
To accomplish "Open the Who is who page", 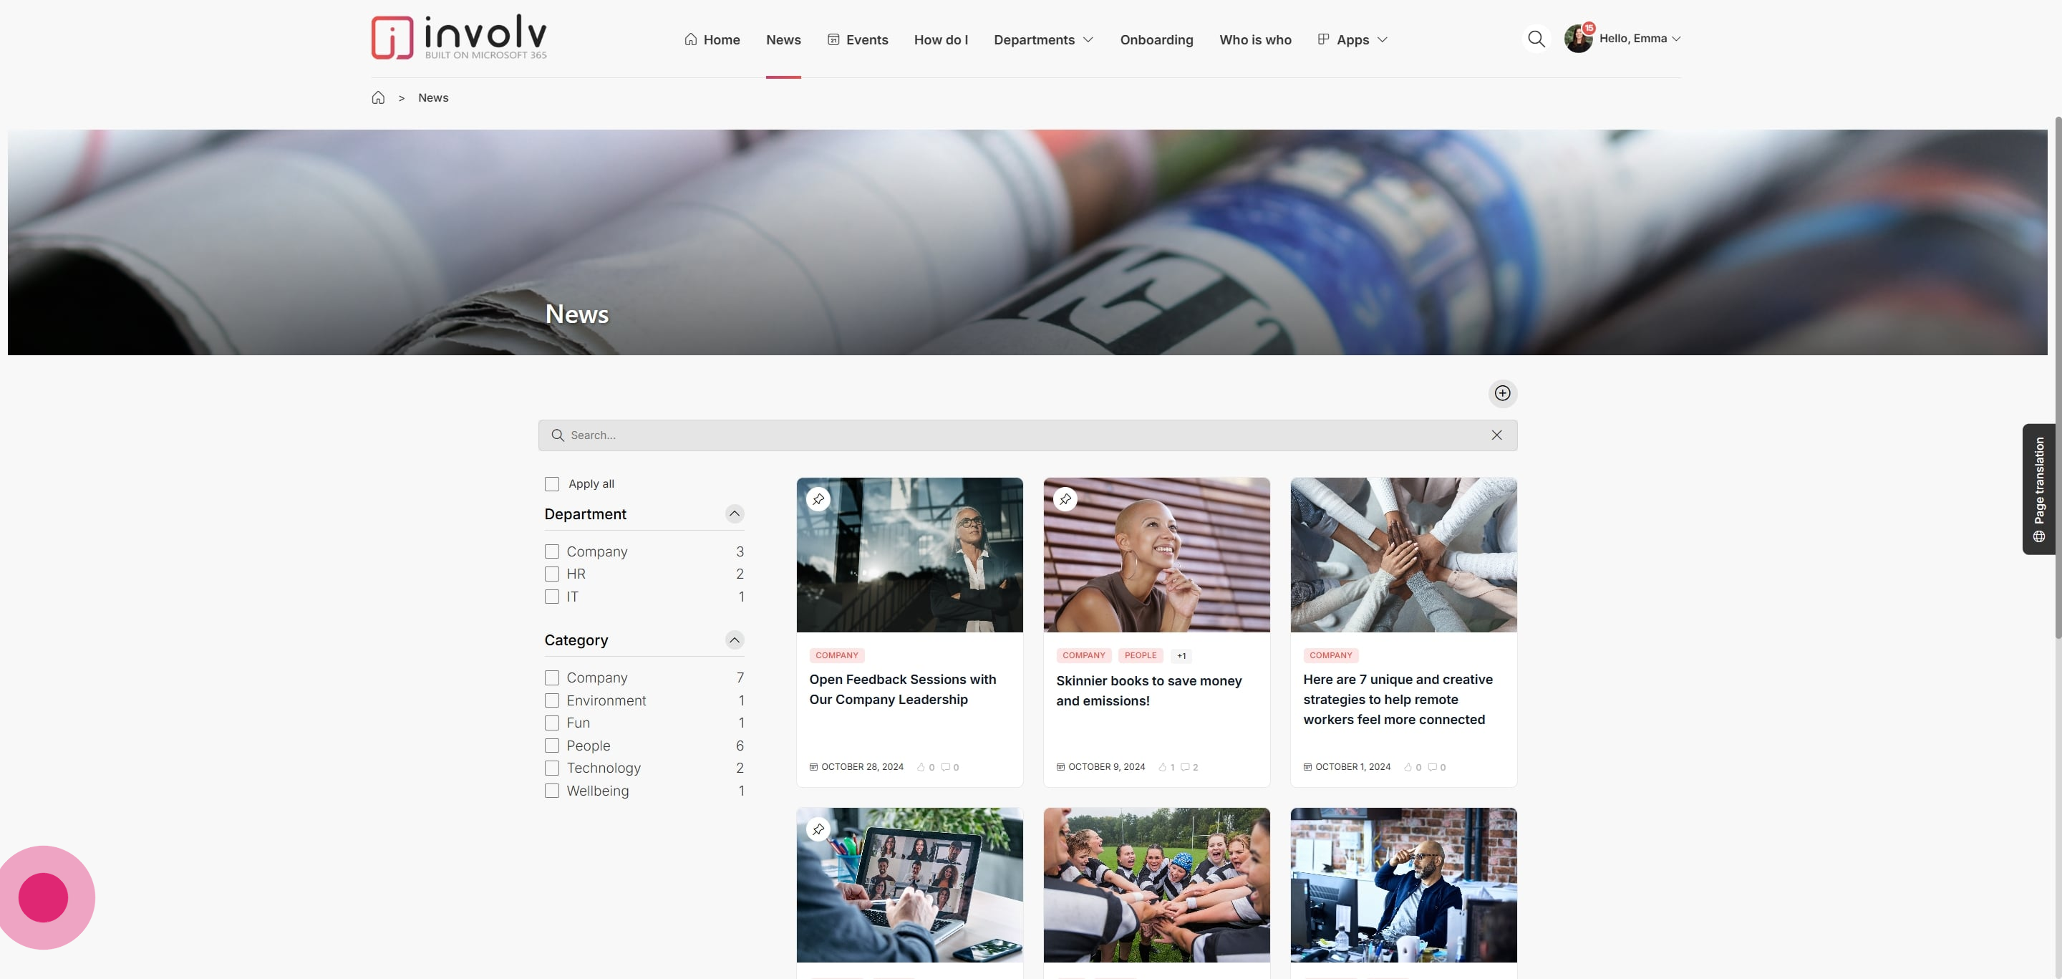I will point(1254,40).
